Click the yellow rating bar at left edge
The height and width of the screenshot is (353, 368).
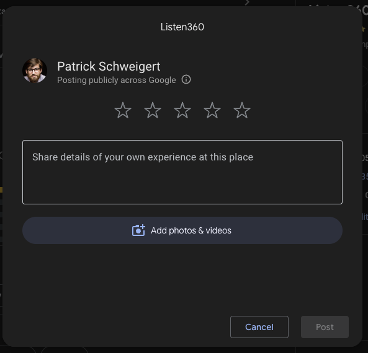1,190
